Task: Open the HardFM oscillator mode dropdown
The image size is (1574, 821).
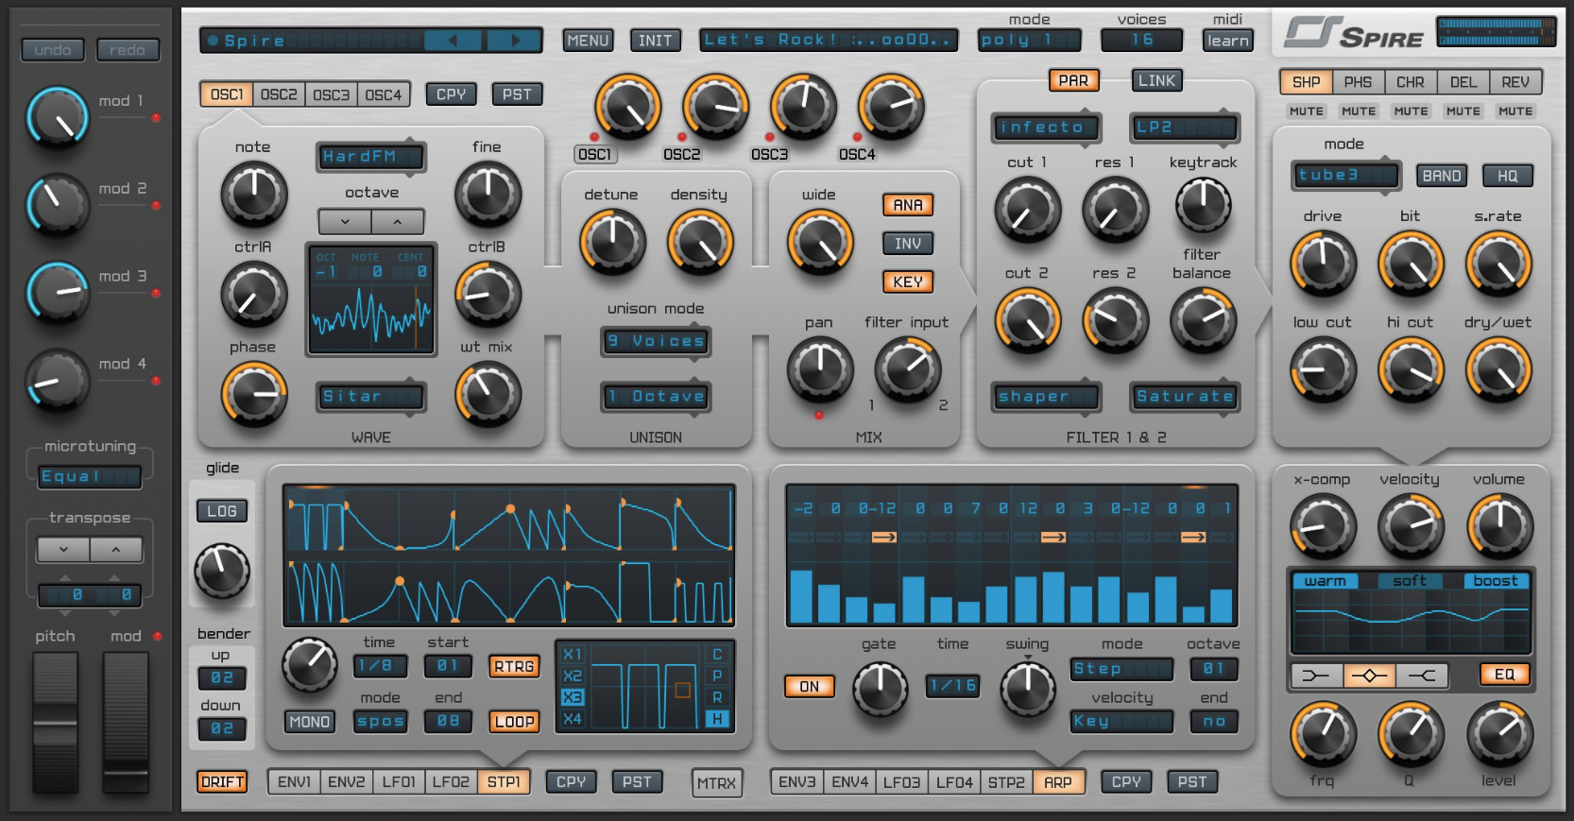Action: tap(370, 157)
